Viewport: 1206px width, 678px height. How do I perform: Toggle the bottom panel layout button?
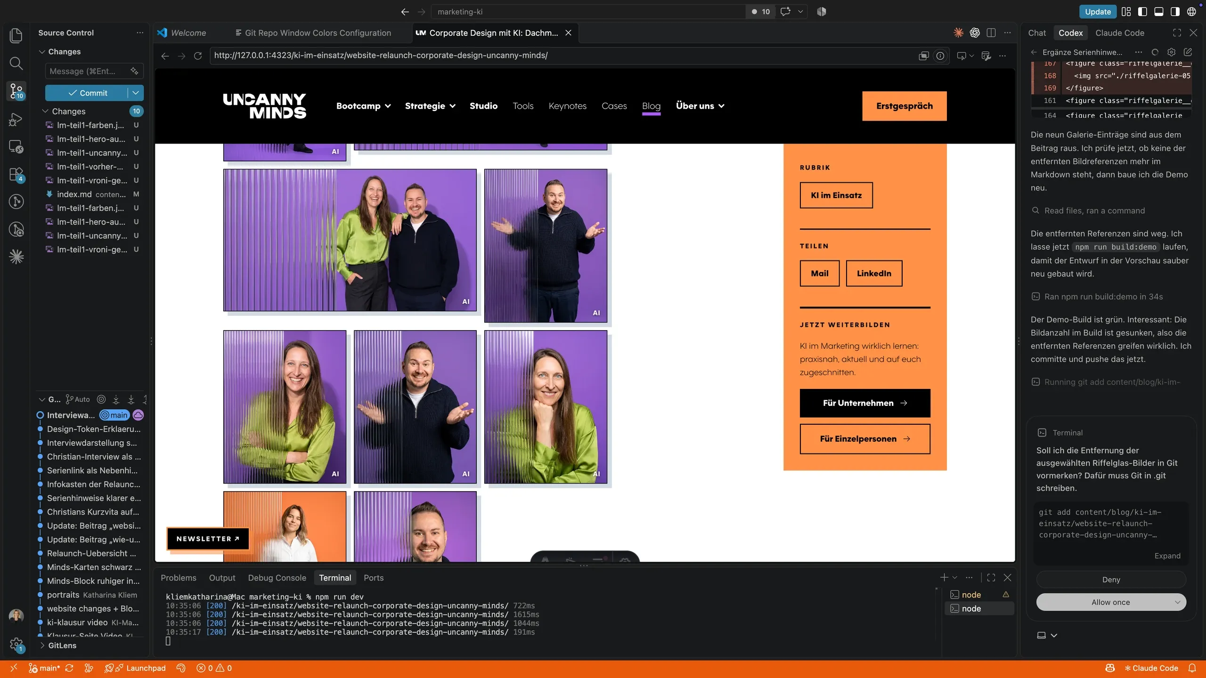pos(1159,12)
